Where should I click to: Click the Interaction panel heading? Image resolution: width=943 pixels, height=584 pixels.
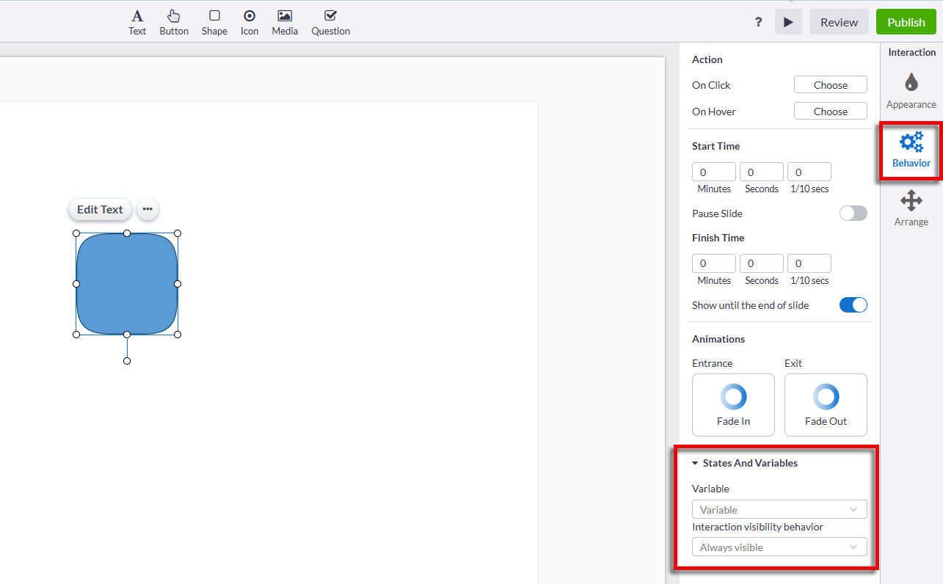911,52
